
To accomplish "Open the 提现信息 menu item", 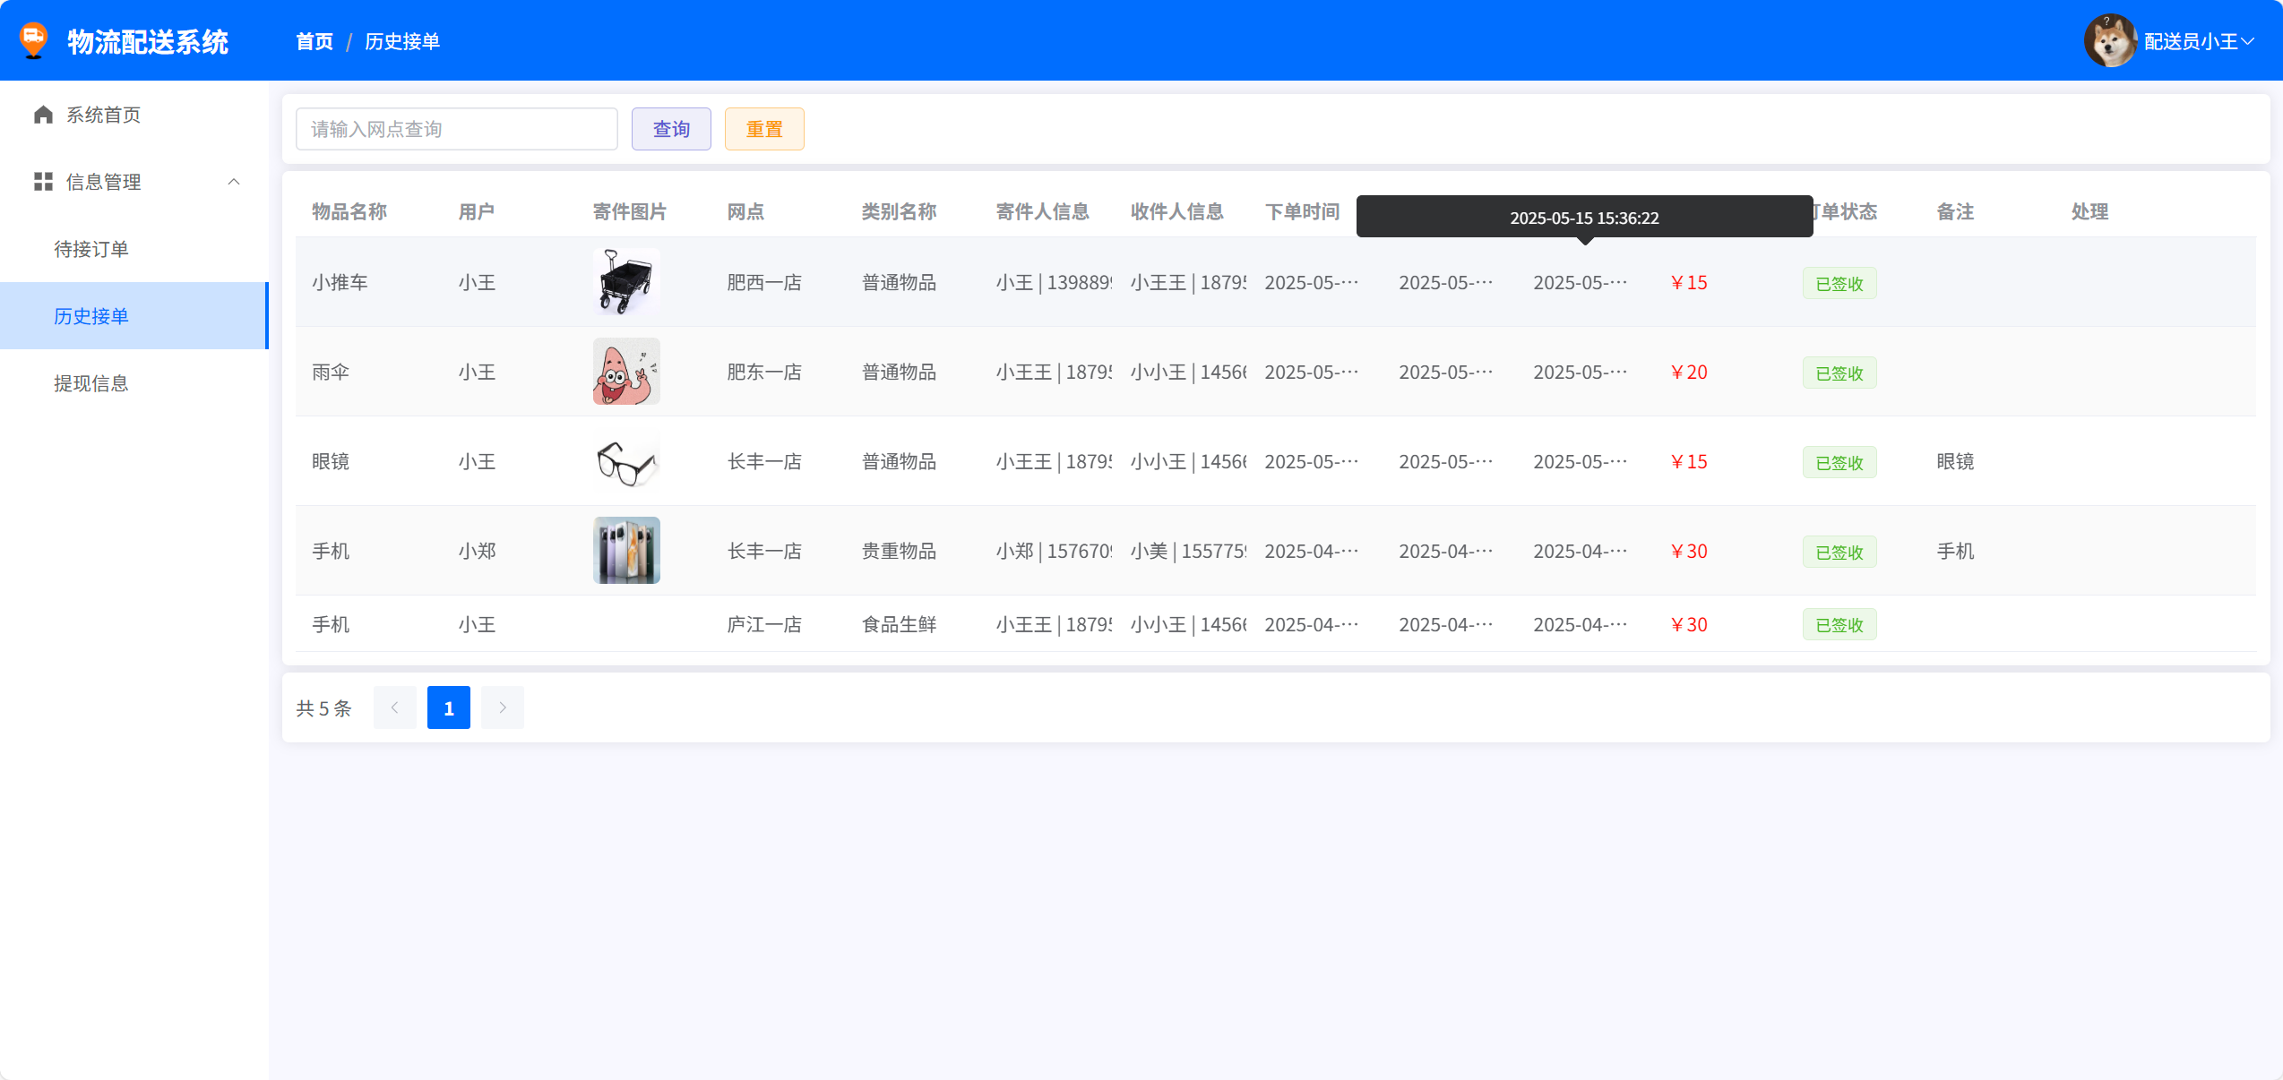I will [x=91, y=383].
